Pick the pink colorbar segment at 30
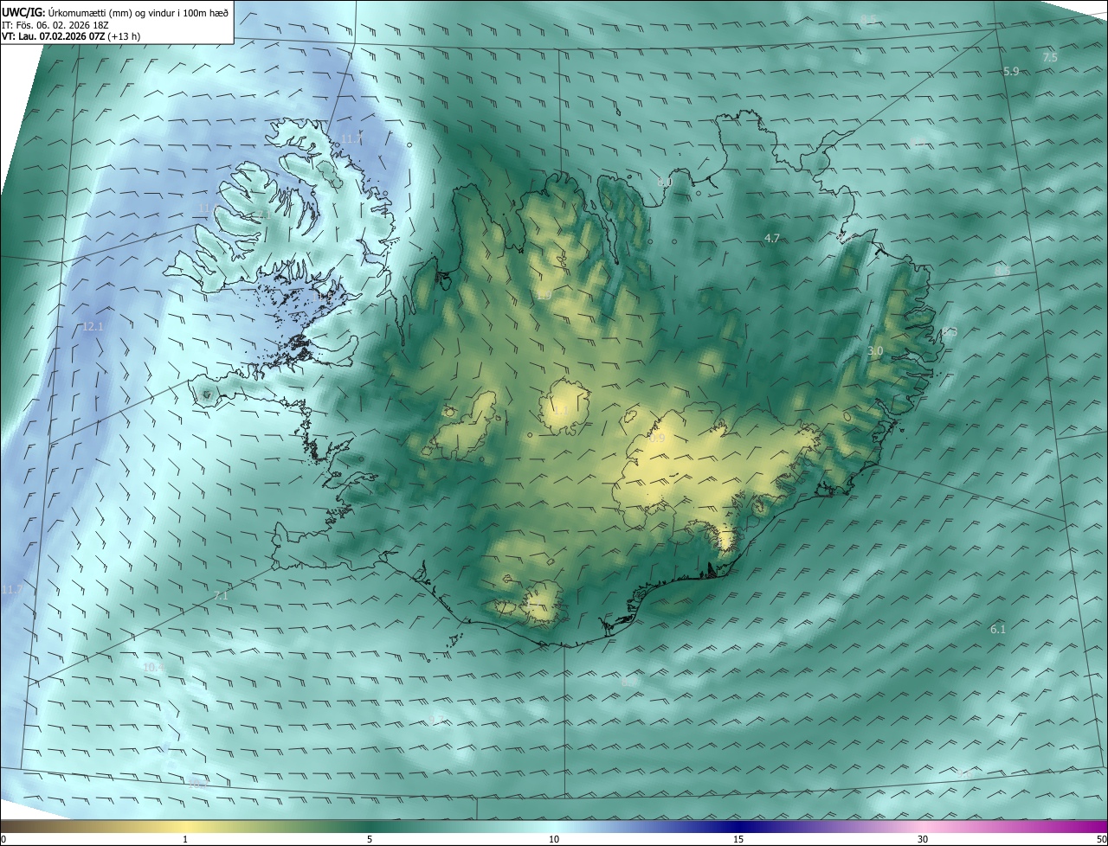 (923, 827)
